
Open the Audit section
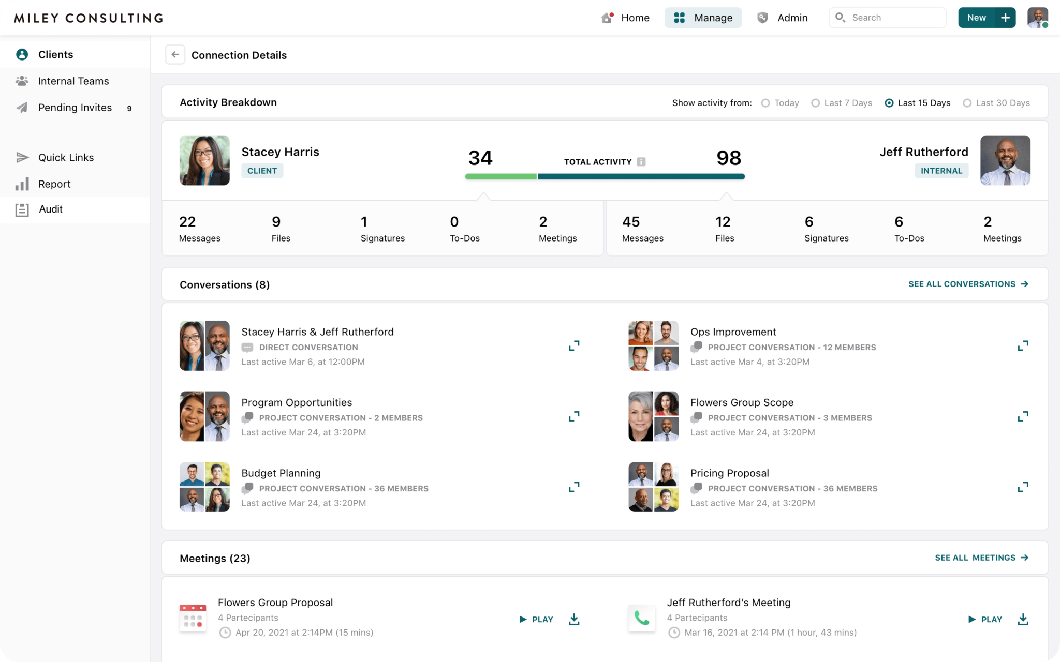[50, 209]
